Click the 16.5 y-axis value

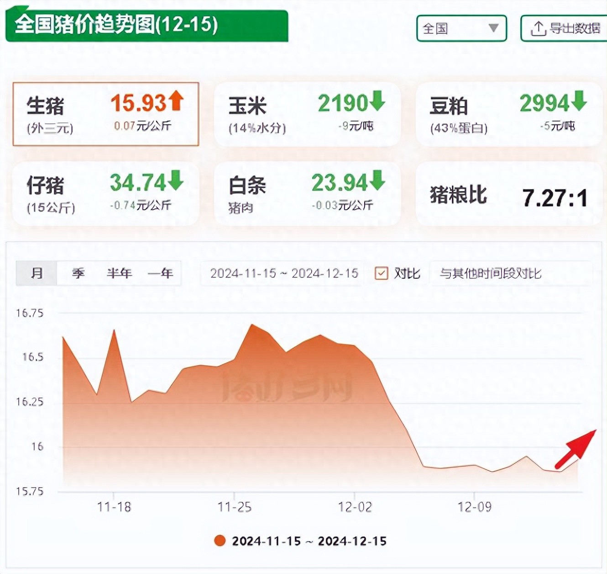pyautogui.click(x=33, y=357)
